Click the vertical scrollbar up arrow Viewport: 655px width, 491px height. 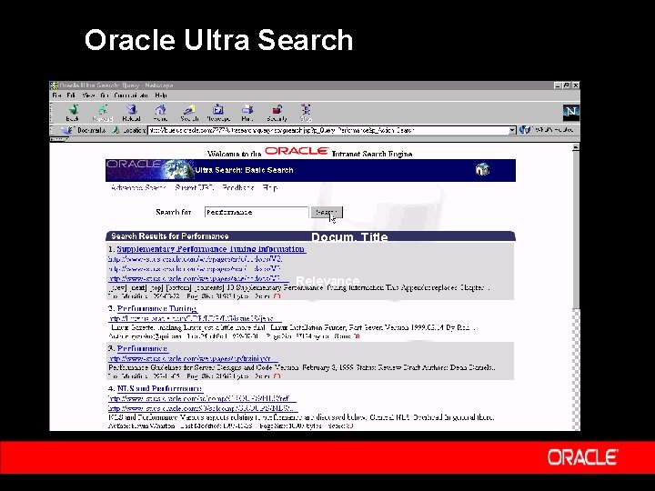[x=576, y=147]
